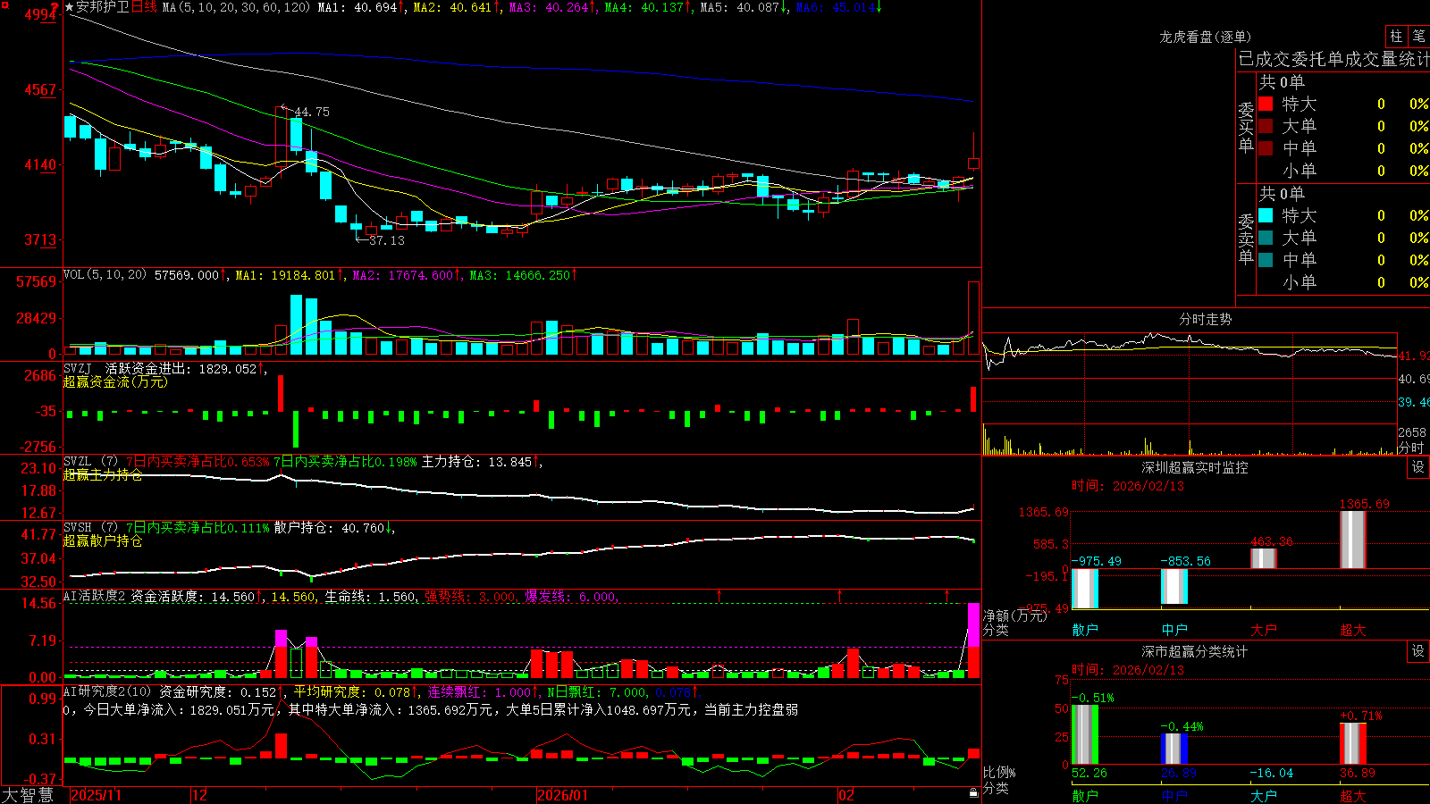Image resolution: width=1430 pixels, height=804 pixels.
Task: Click the 中户 bar showing -853.56
Action: pos(1174,586)
